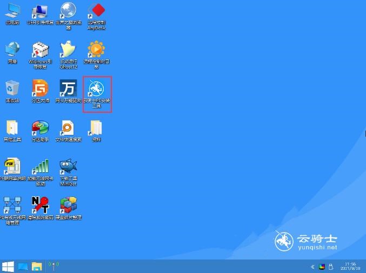Click the USB device tray icon
The image size is (366, 273).
331,267
